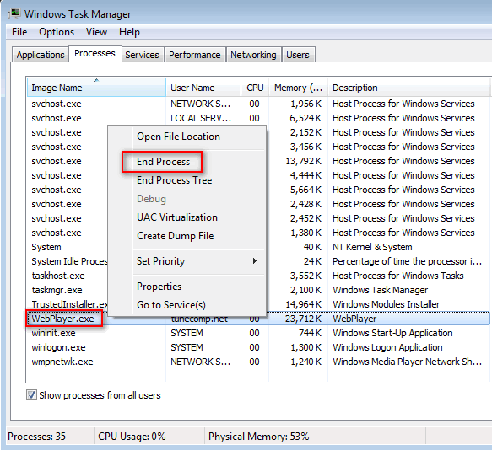Image resolution: width=492 pixels, height=450 pixels.
Task: Select the winlogon.exe process row
Action: point(258,347)
